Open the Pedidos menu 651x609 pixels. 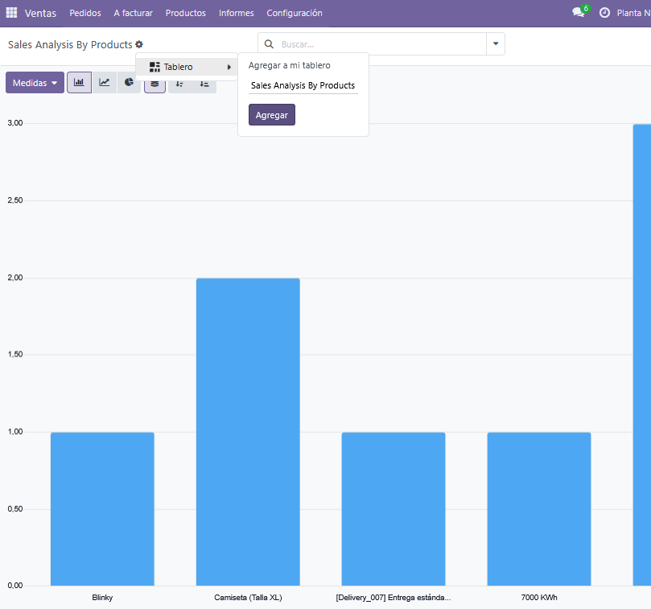tap(85, 13)
